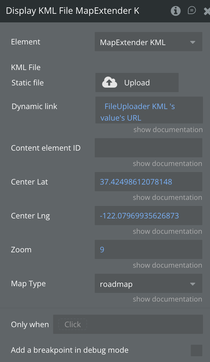210x362 pixels.
Task: Show documentation for Map Type
Action: click(167, 299)
